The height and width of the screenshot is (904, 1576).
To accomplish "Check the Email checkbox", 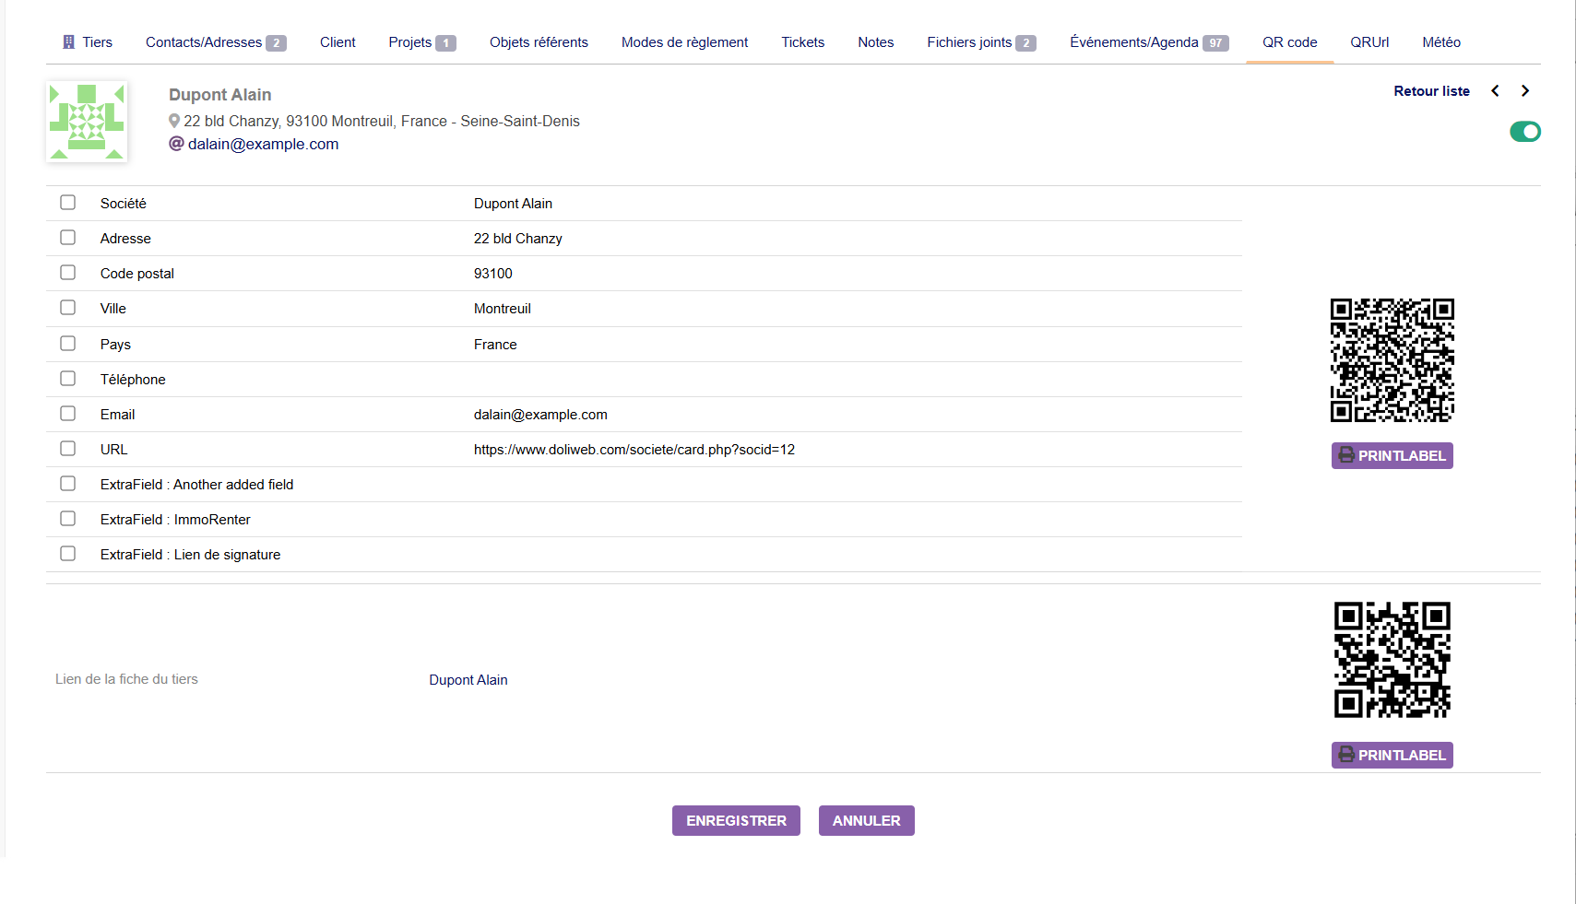I will [68, 414].
